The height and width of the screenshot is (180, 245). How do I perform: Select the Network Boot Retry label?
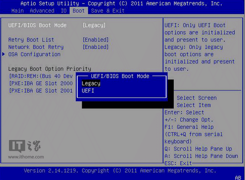[x=36, y=47]
